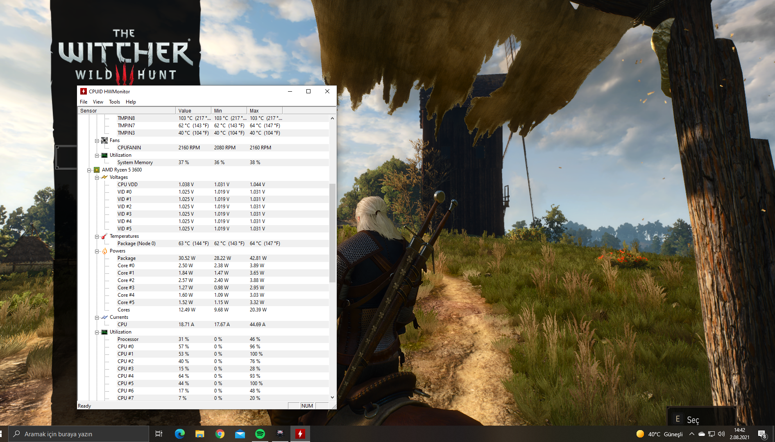Image resolution: width=775 pixels, height=442 pixels.
Task: Switch to Spotify on the taskbar
Action: (x=260, y=434)
